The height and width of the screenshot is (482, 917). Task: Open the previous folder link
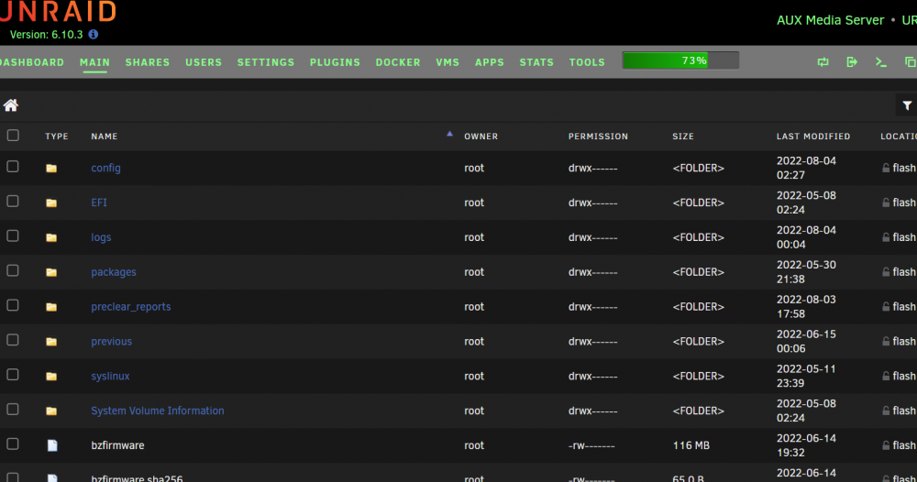(x=111, y=341)
